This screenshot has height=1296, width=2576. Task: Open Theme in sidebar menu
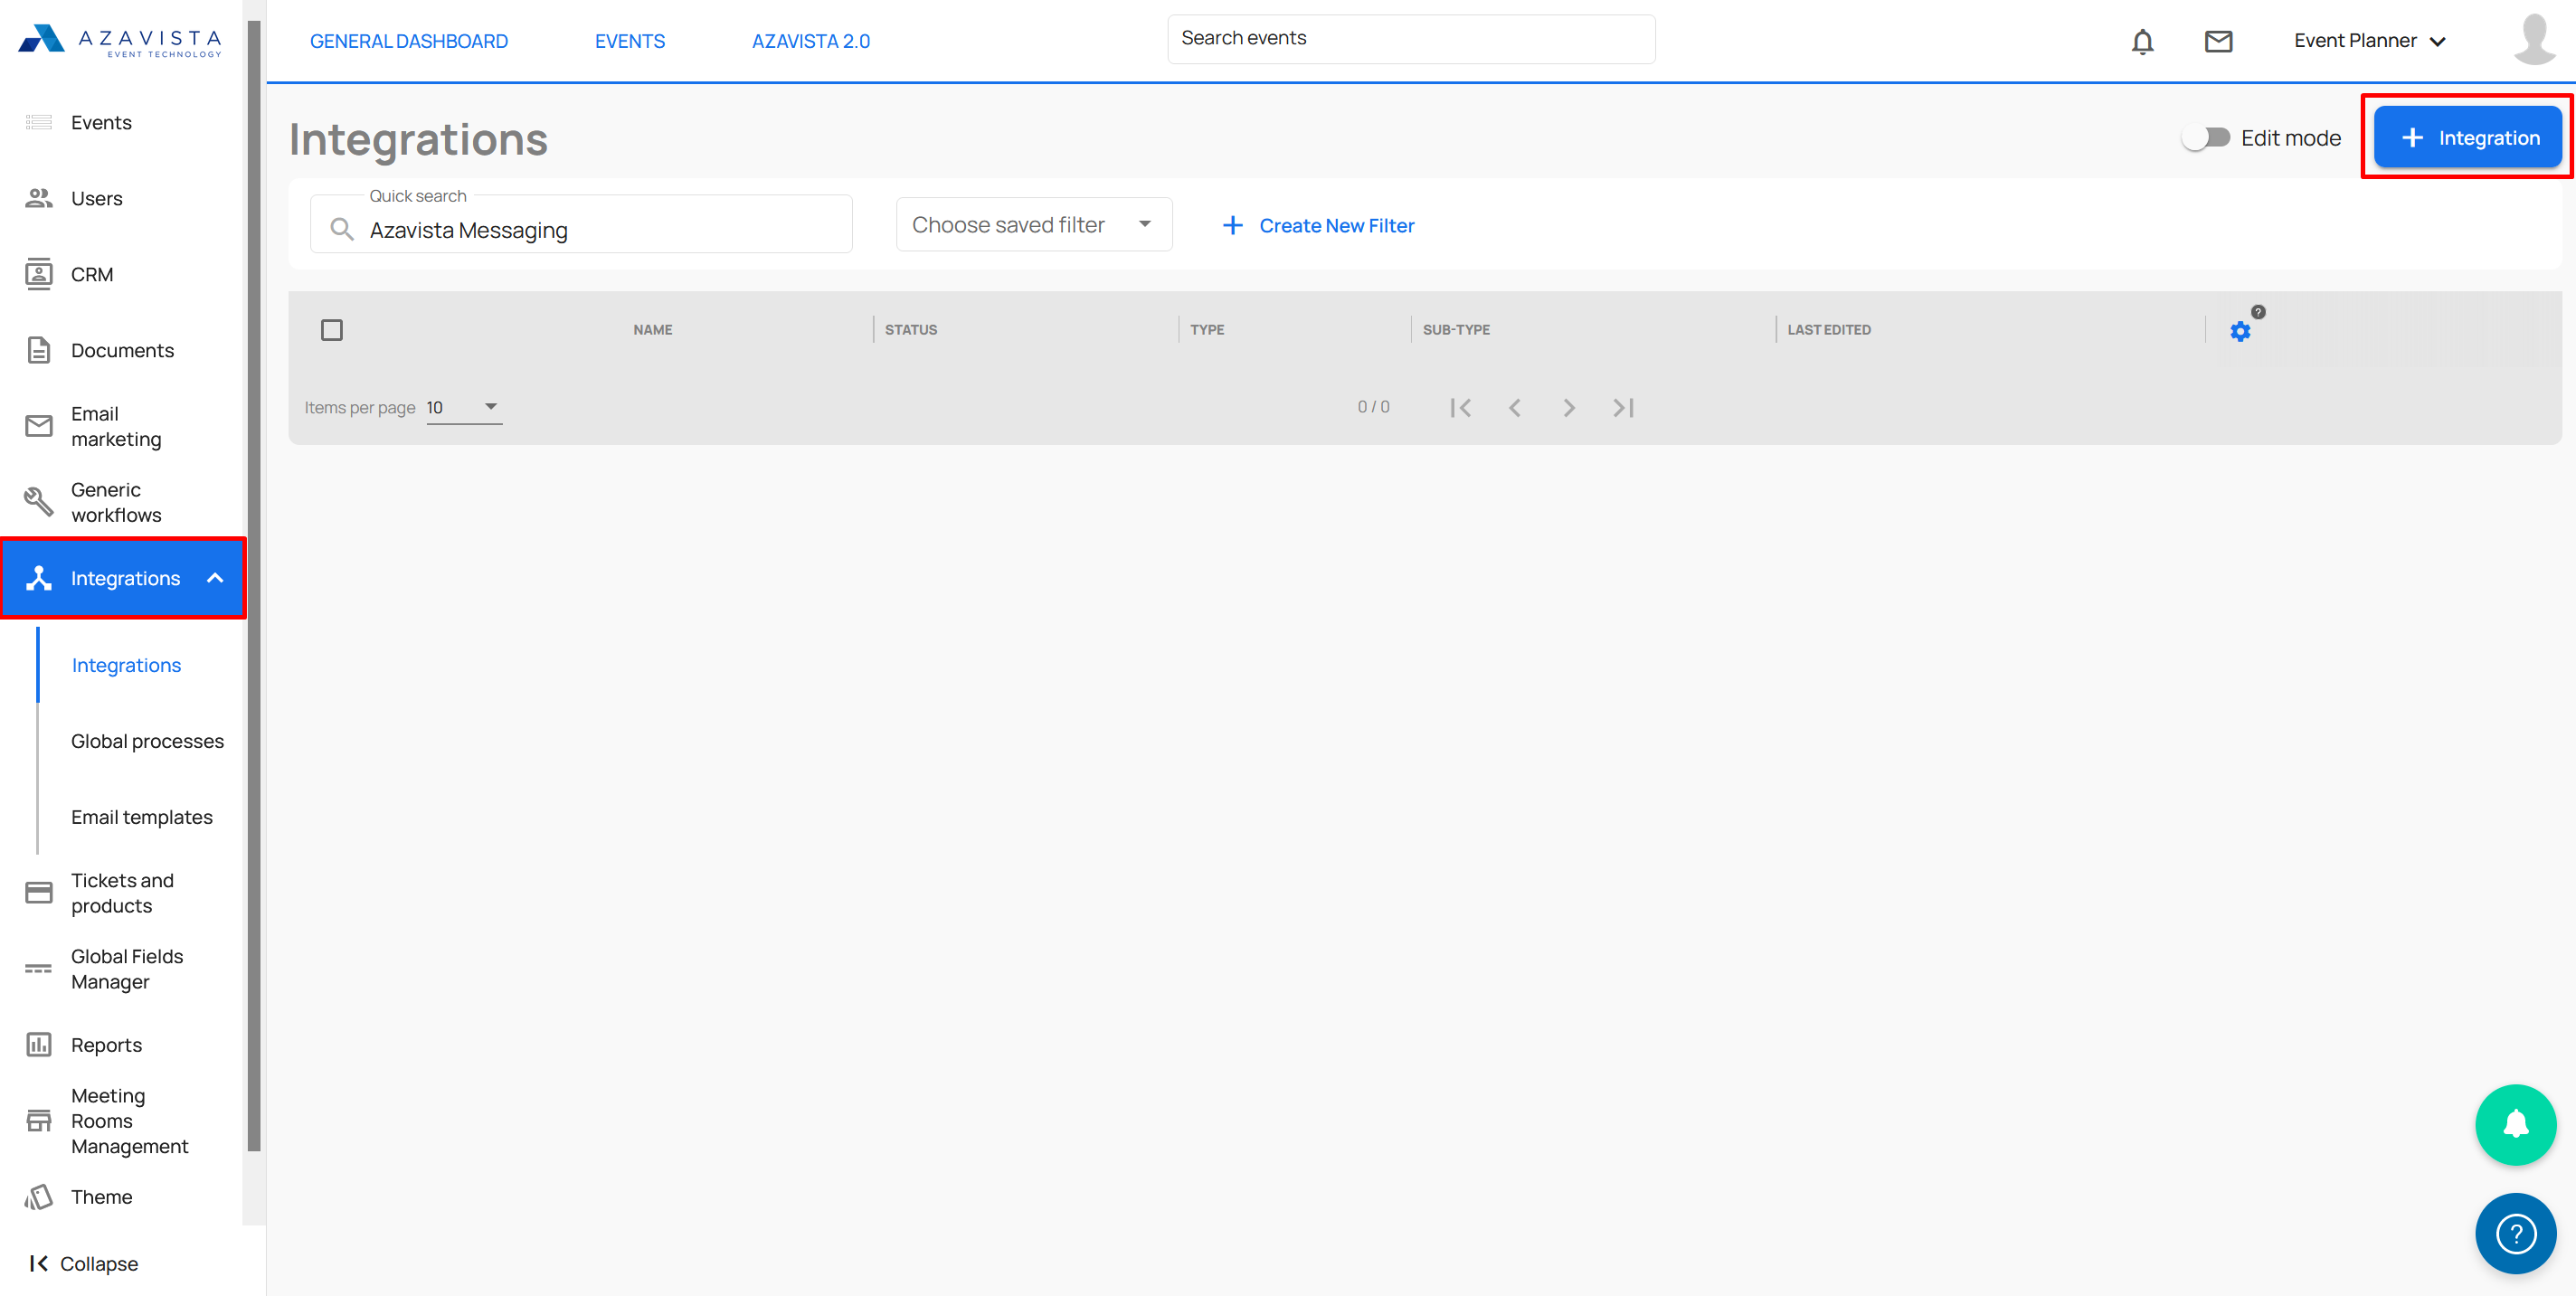click(101, 1197)
